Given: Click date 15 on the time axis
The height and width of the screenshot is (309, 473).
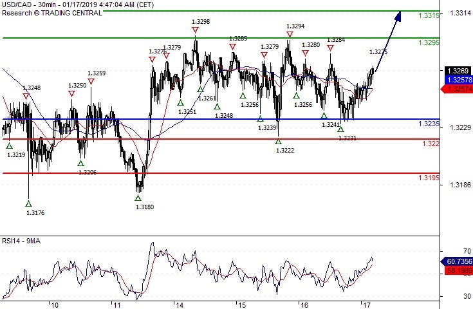Looking at the screenshot, I should [242, 305].
